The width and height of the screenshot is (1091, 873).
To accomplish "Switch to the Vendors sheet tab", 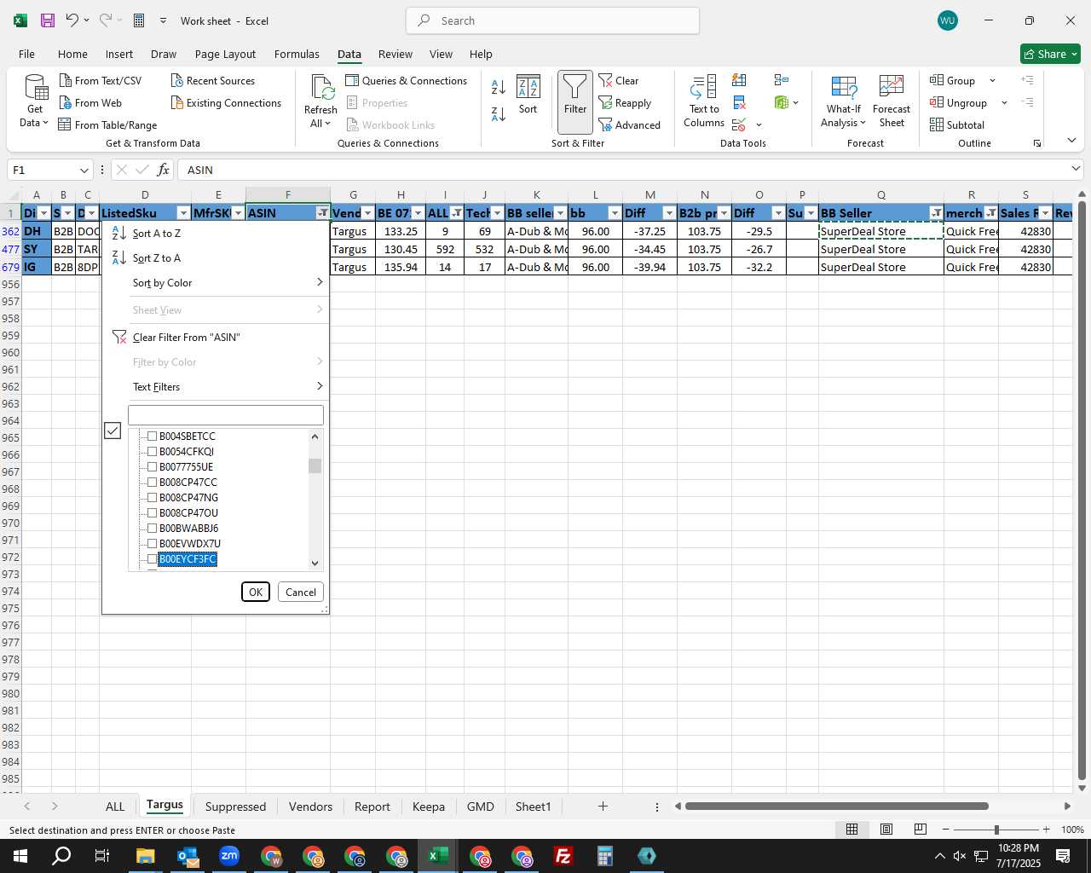I will coord(310,807).
